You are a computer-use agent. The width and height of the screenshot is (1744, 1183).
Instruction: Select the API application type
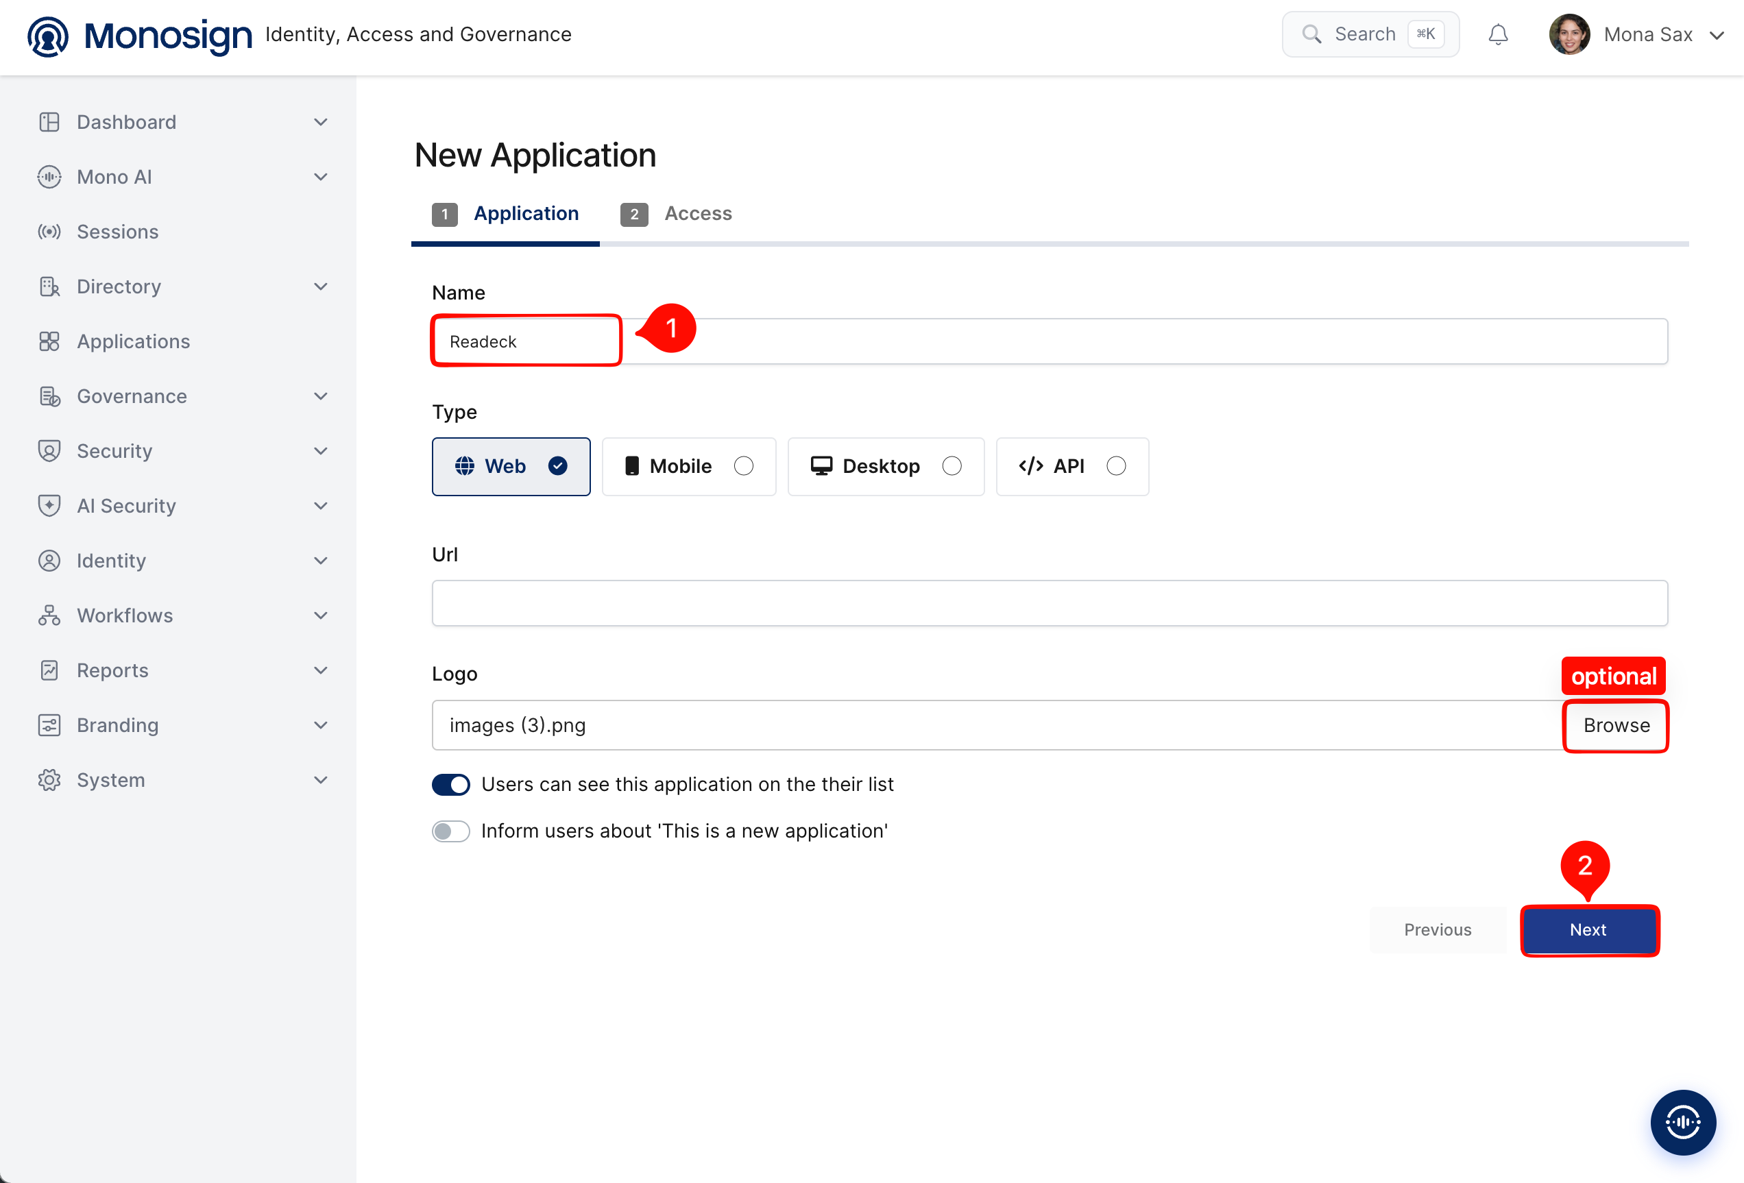(x=1071, y=466)
